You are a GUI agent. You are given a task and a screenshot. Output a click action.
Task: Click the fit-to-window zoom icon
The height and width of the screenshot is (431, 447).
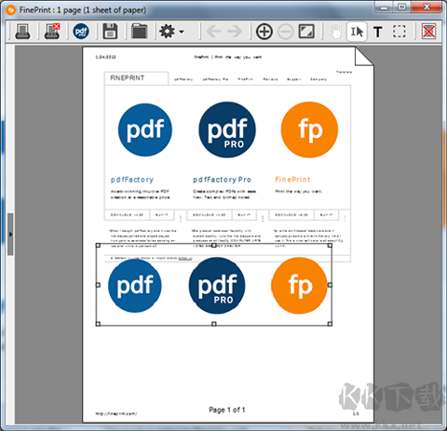(306, 32)
